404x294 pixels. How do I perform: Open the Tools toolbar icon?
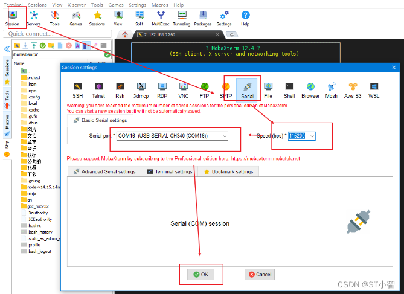pyautogui.click(x=55, y=18)
